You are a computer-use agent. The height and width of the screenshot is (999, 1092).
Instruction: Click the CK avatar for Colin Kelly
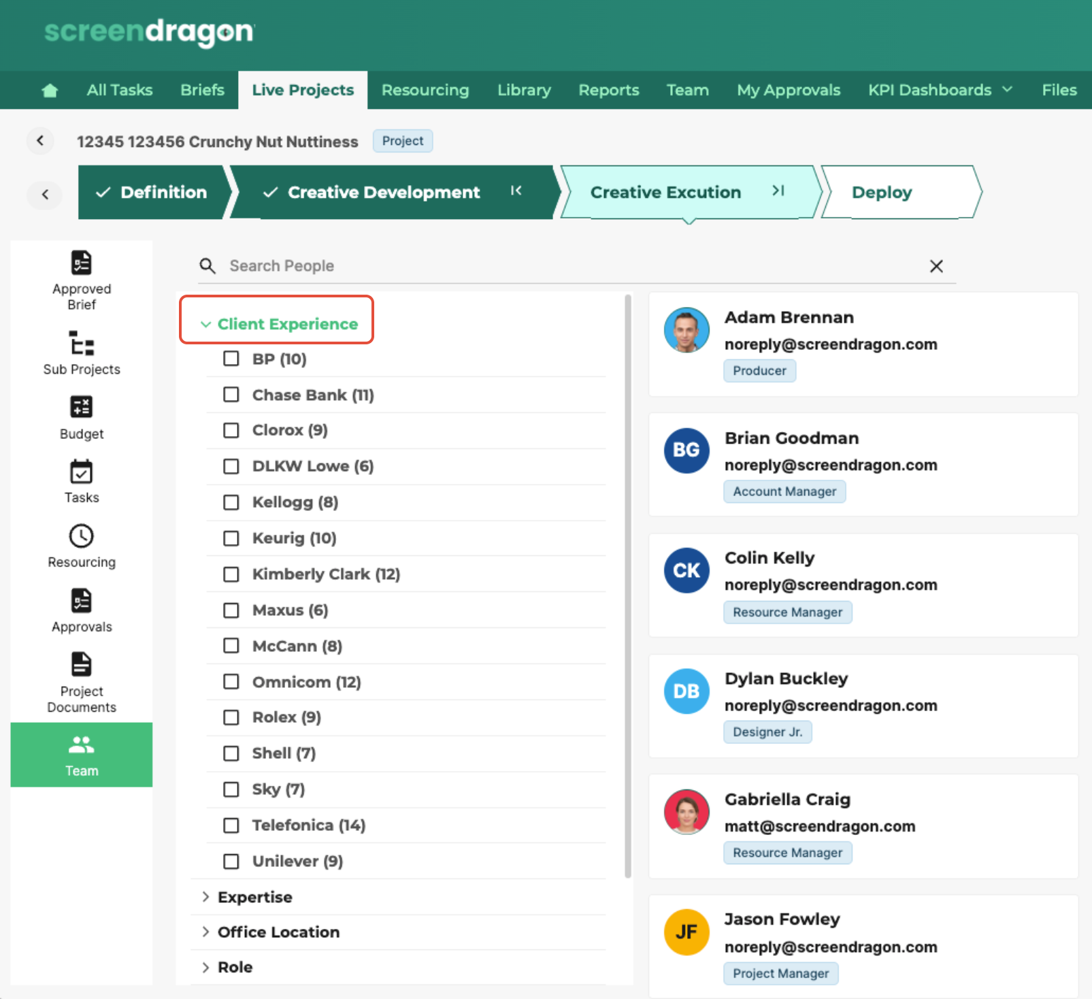686,571
